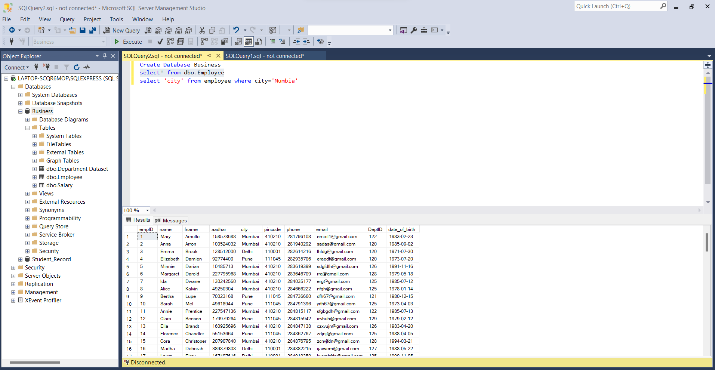Image resolution: width=715 pixels, height=370 pixels.
Task: Open a file with the Open File icon
Action: [73, 30]
